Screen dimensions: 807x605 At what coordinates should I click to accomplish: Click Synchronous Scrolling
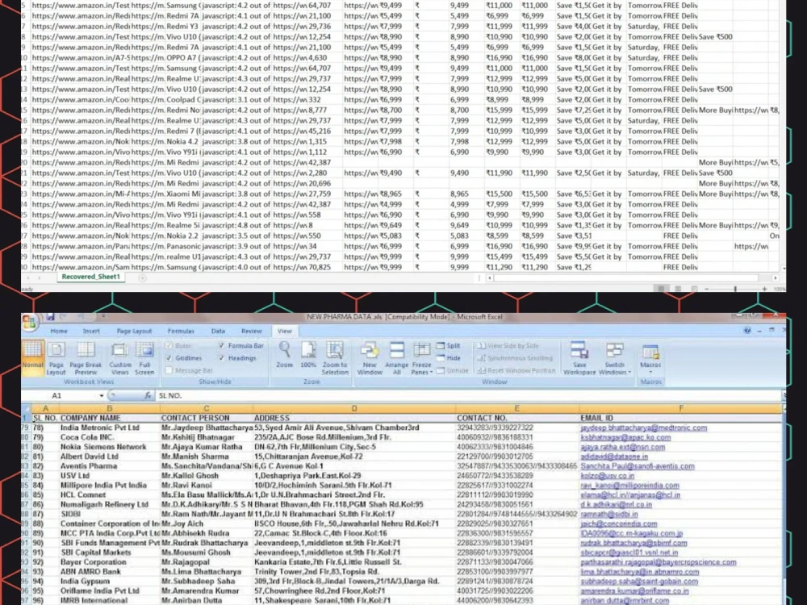(514, 358)
